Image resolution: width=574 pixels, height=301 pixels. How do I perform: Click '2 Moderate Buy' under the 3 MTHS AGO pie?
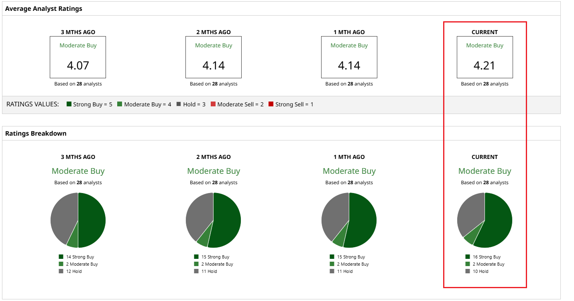(x=82, y=264)
